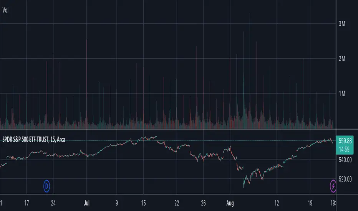This screenshot has width=358, height=211.
Task: Click the 1 M volume axis label
Action: (x=342, y=94)
